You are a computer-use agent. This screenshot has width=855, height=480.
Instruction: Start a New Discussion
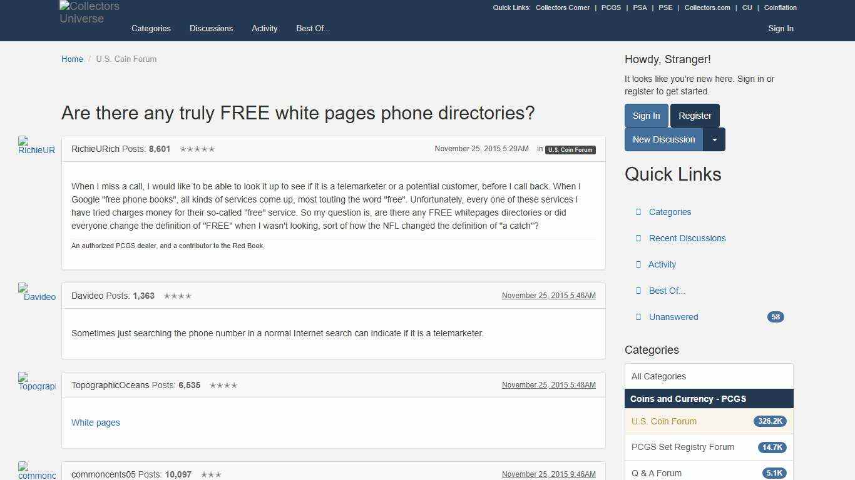click(663, 139)
